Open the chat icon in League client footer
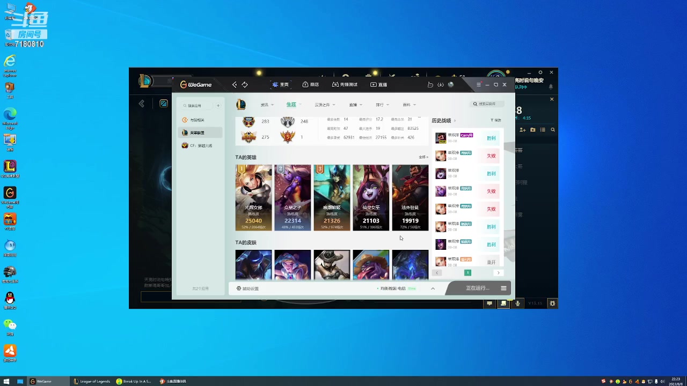The height and width of the screenshot is (386, 687). point(489,303)
